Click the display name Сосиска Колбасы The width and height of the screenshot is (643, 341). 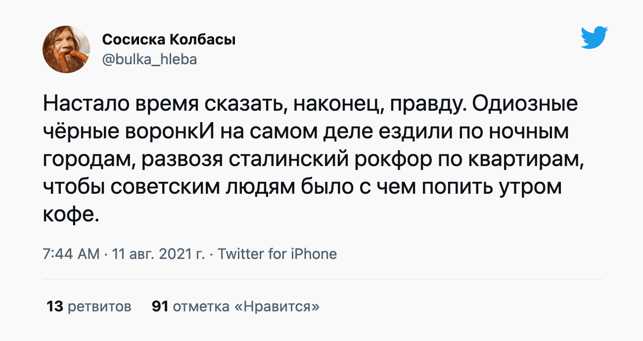tap(169, 40)
